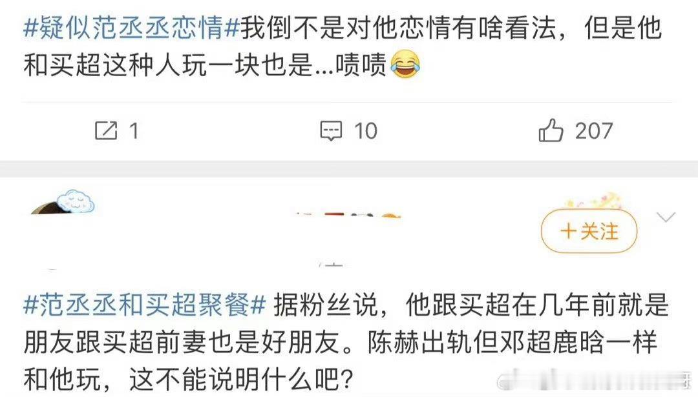
Task: Tap the blurred timestamp under the username
Action: [331, 265]
